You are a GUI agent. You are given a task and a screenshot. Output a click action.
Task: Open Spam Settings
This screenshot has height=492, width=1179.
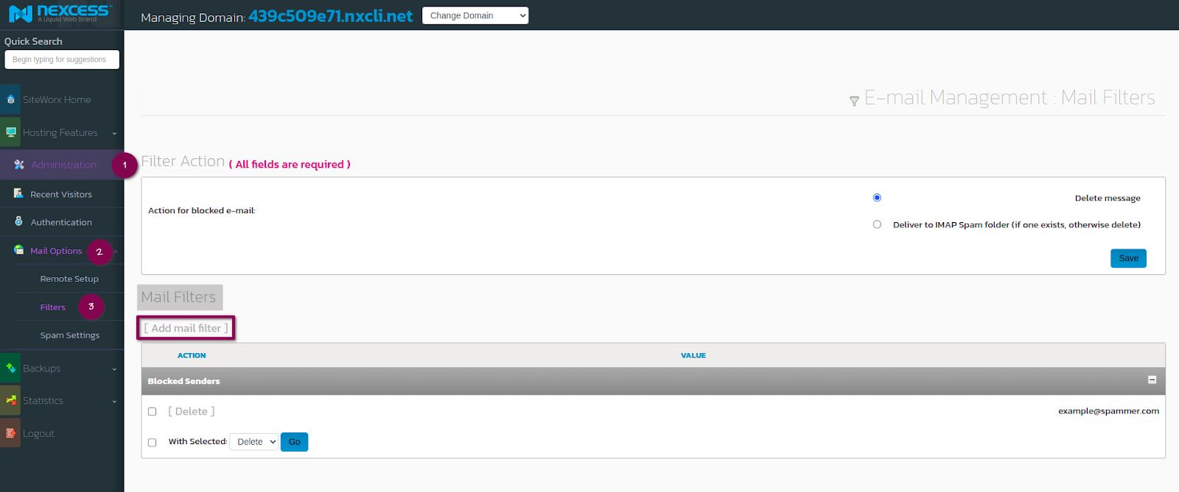click(x=70, y=335)
